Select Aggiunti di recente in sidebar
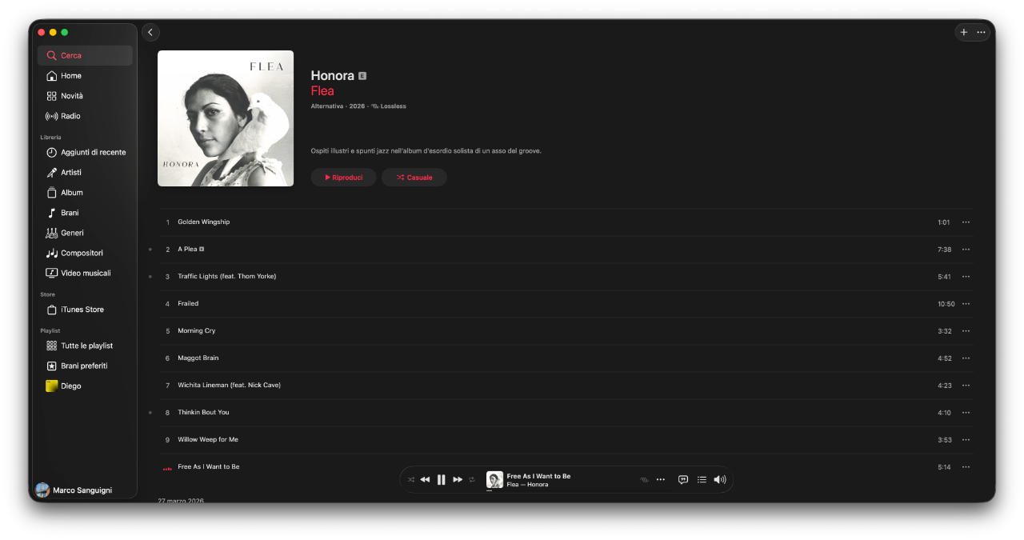Image resolution: width=1024 pixels, height=540 pixels. (x=85, y=152)
